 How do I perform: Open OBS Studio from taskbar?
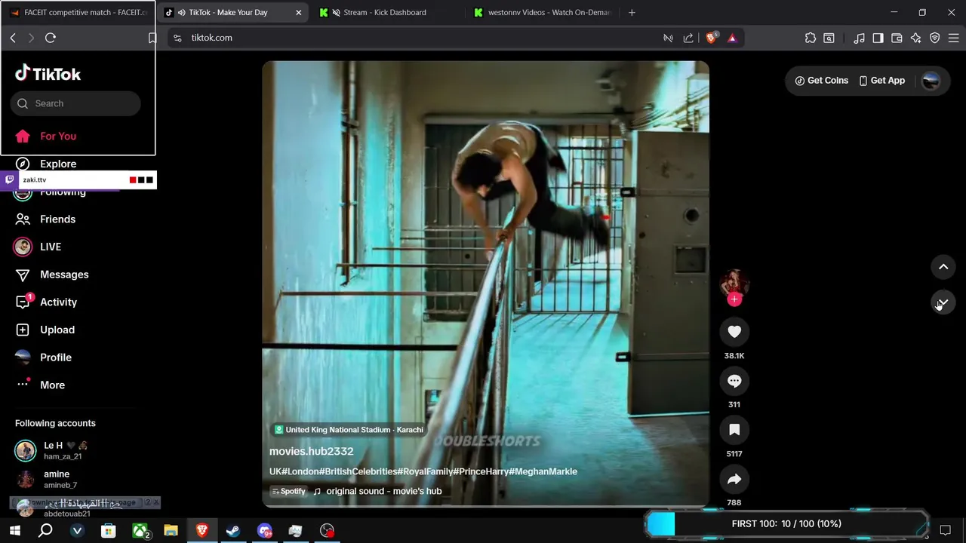click(x=327, y=530)
